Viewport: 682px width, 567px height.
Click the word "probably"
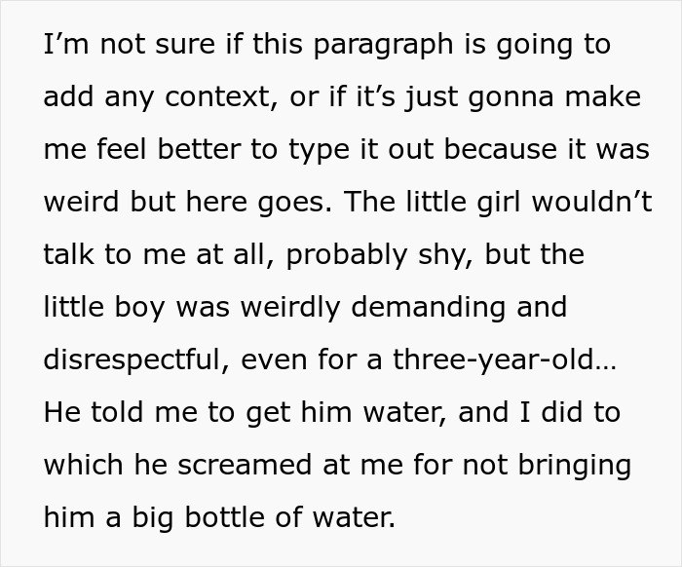pos(346,255)
